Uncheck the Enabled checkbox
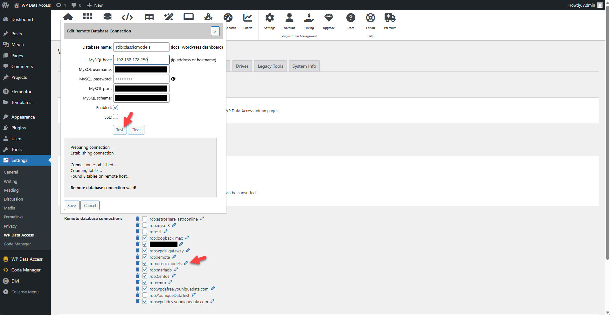This screenshot has width=610, height=315. pos(115,107)
